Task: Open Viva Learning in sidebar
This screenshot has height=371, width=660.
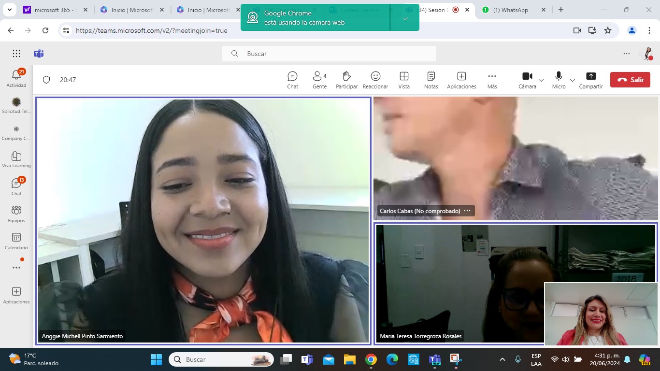Action: 16,159
